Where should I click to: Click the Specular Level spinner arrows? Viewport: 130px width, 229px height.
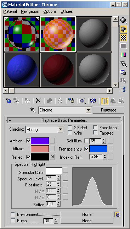pyautogui.click(x=58, y=178)
